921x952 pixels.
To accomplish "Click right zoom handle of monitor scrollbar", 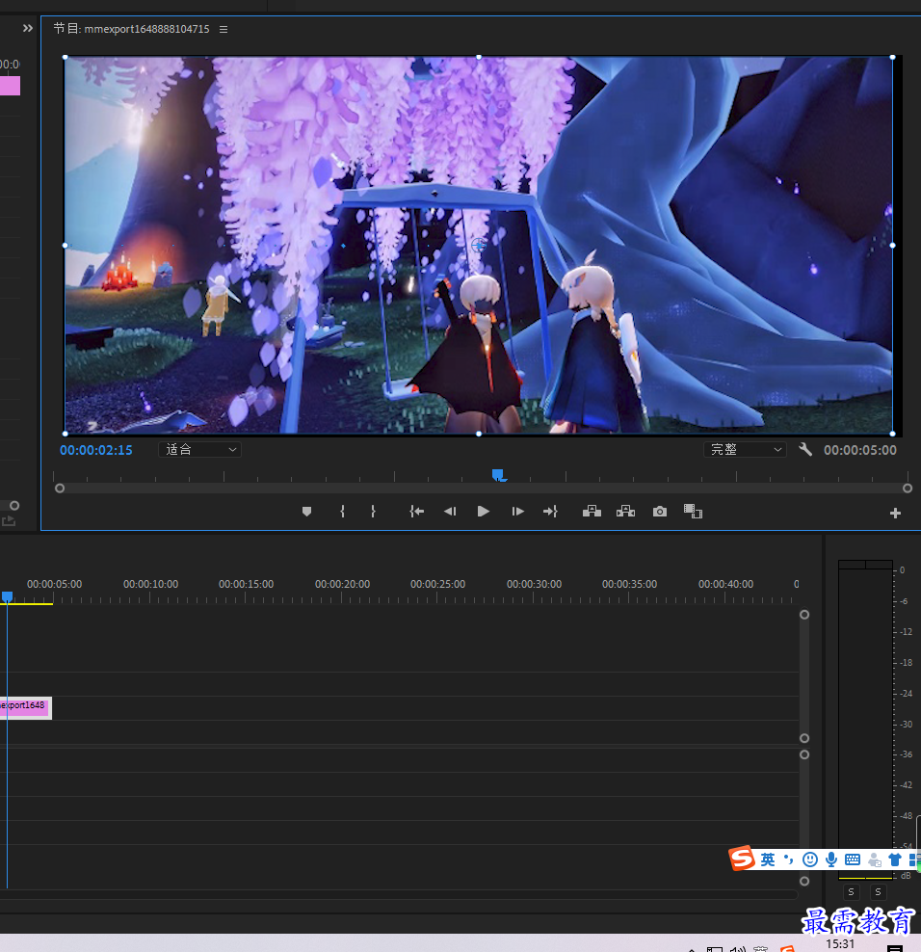I will click(908, 489).
